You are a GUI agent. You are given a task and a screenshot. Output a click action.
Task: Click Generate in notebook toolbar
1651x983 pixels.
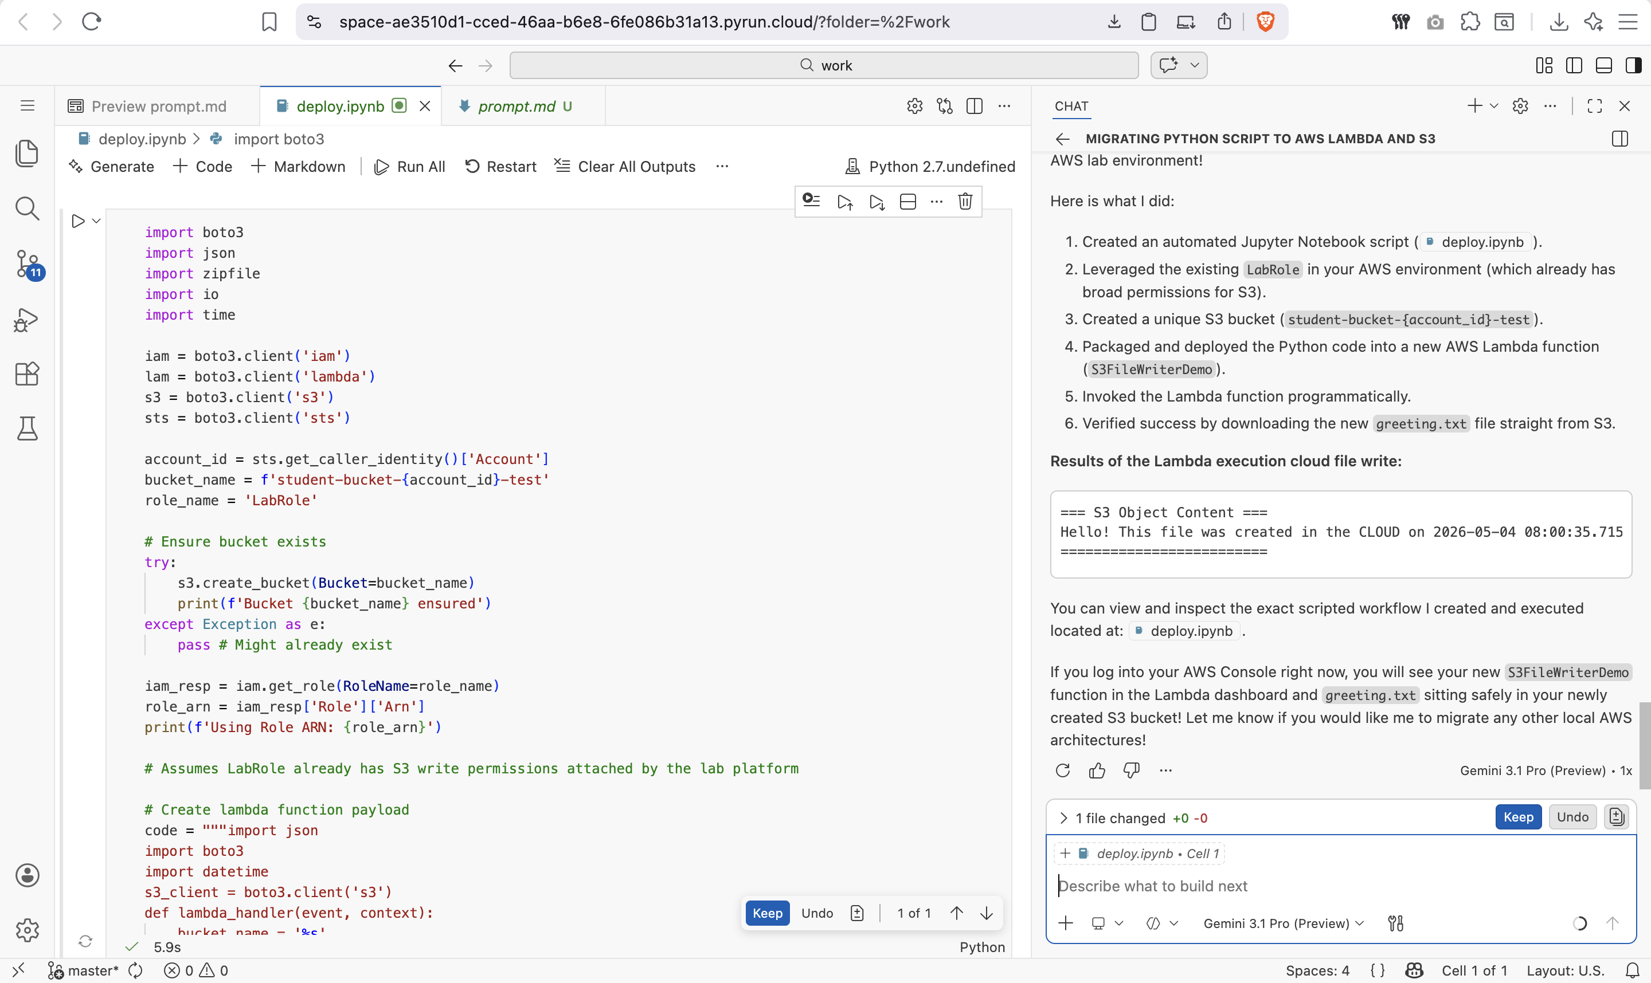(x=112, y=166)
